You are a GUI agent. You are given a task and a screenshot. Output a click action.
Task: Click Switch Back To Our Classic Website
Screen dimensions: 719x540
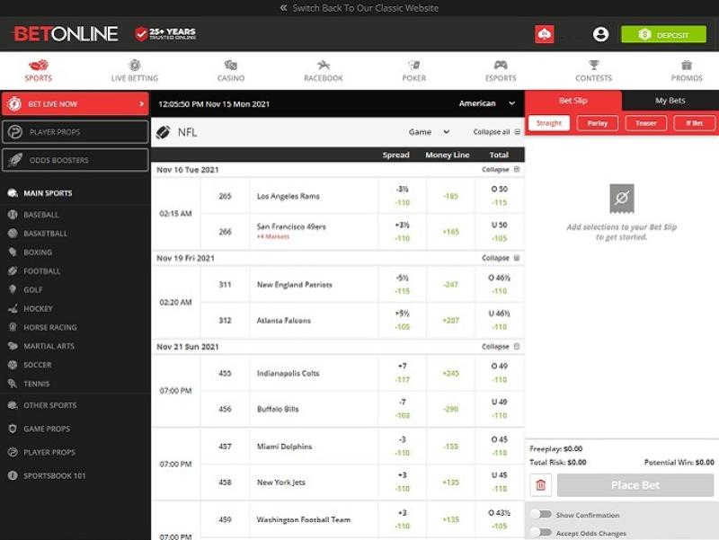(x=359, y=8)
